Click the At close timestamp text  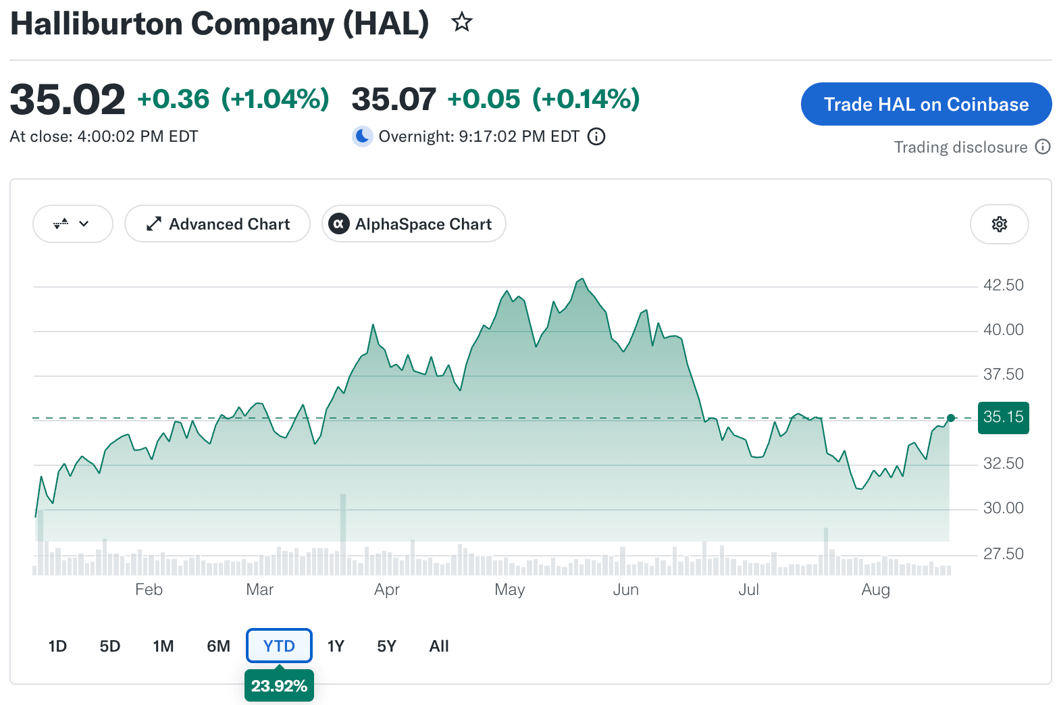tap(104, 136)
